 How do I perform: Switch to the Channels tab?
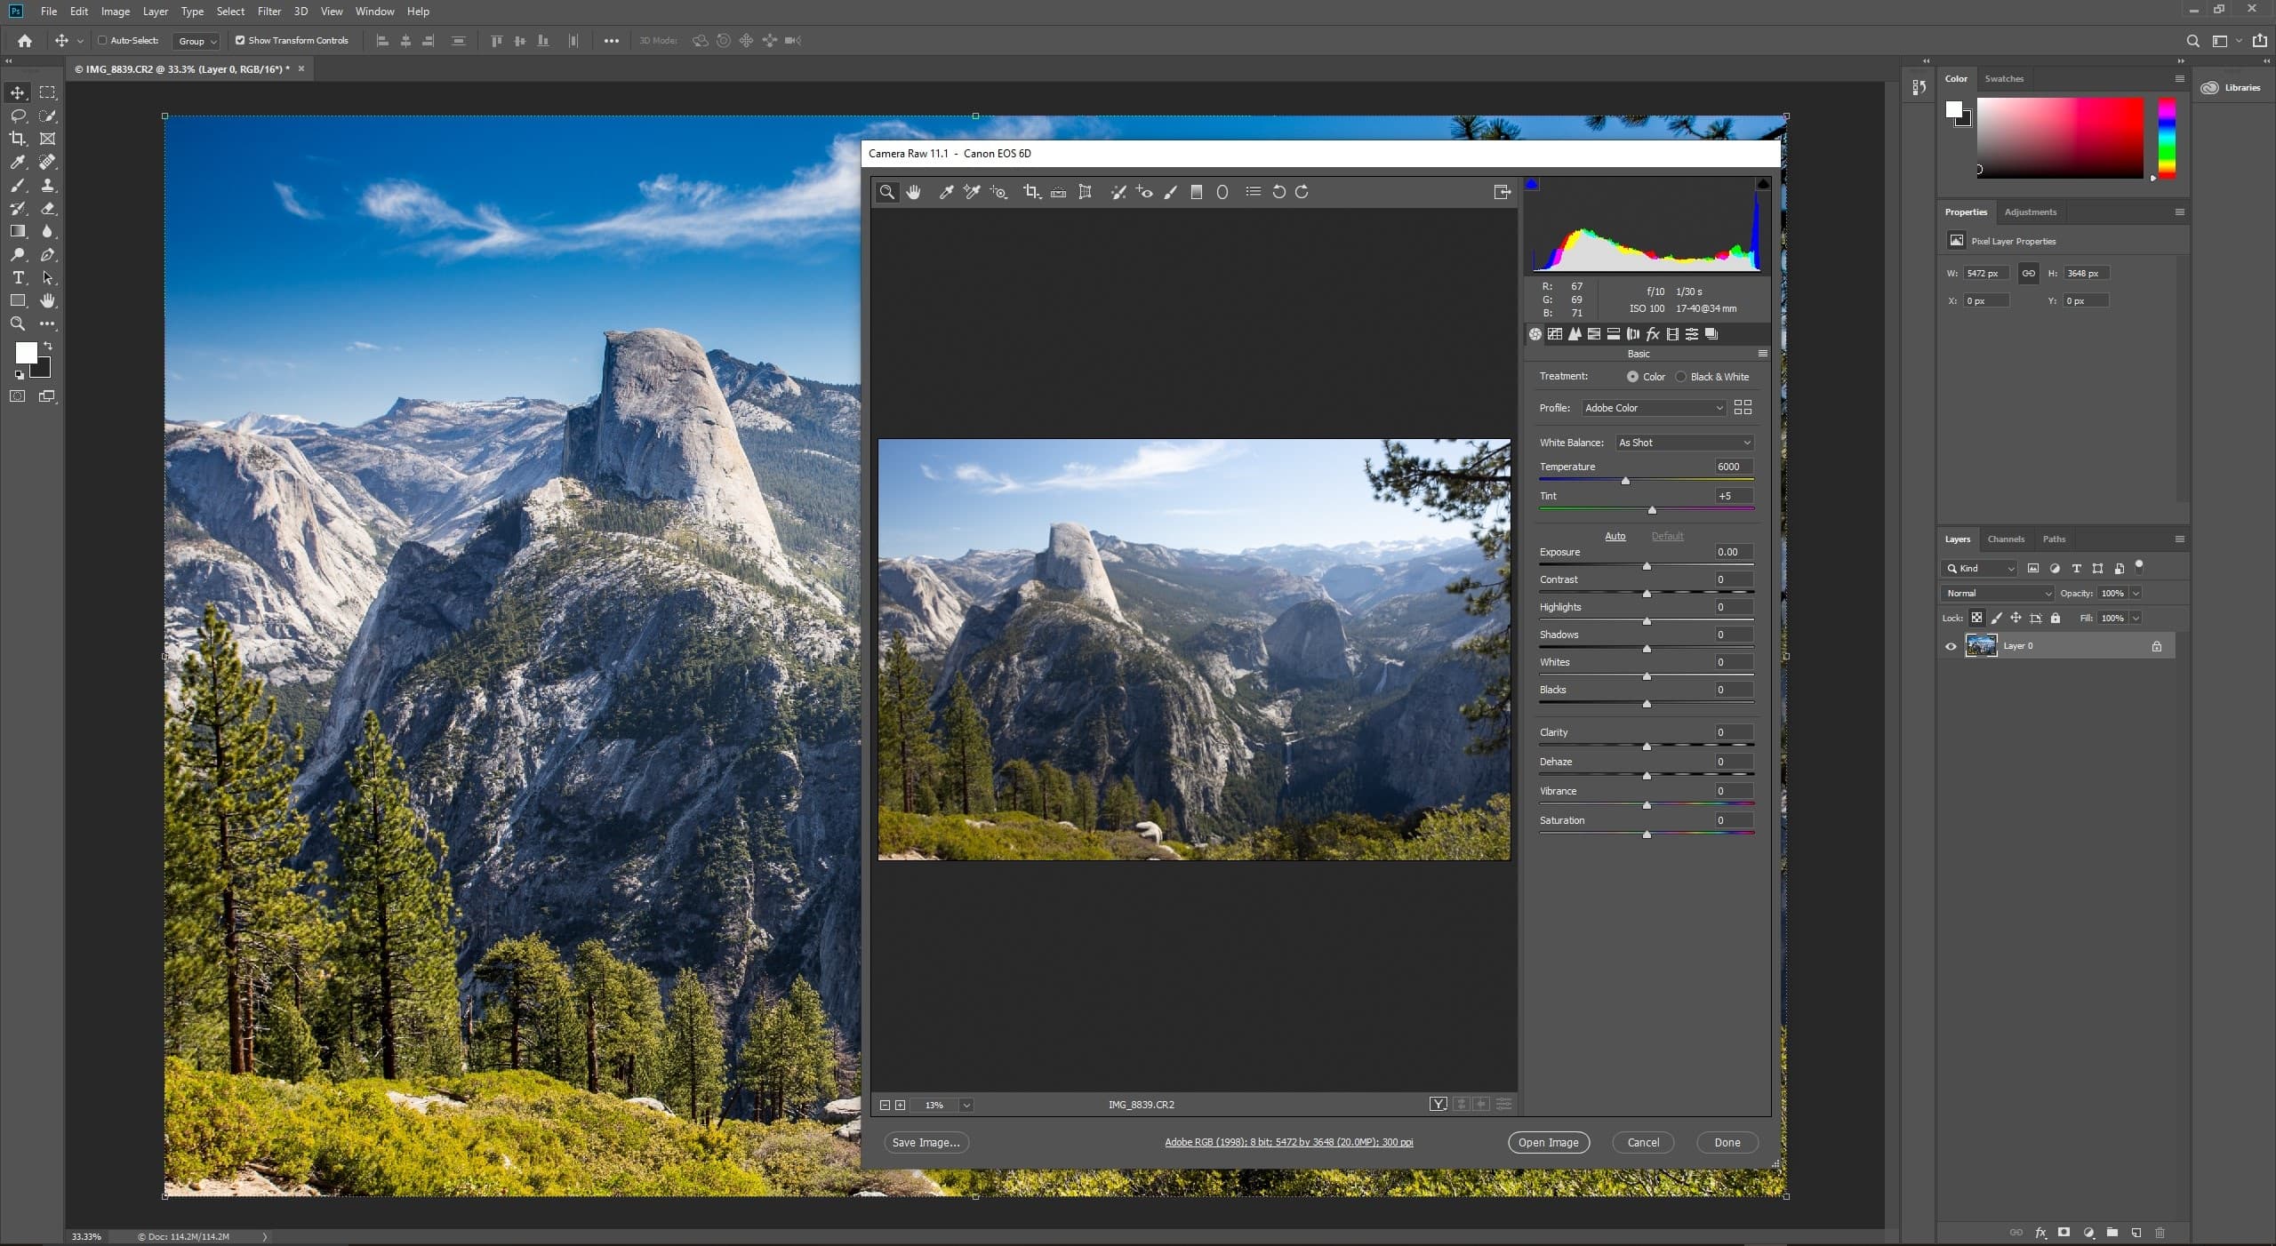coord(2007,539)
